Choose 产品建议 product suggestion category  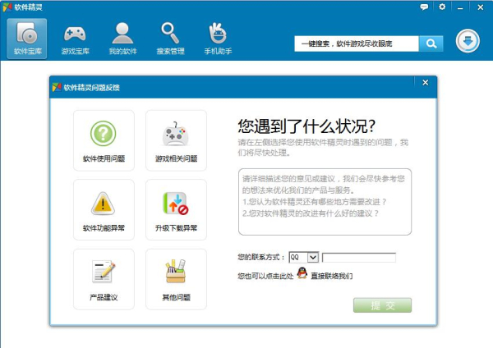104,279
